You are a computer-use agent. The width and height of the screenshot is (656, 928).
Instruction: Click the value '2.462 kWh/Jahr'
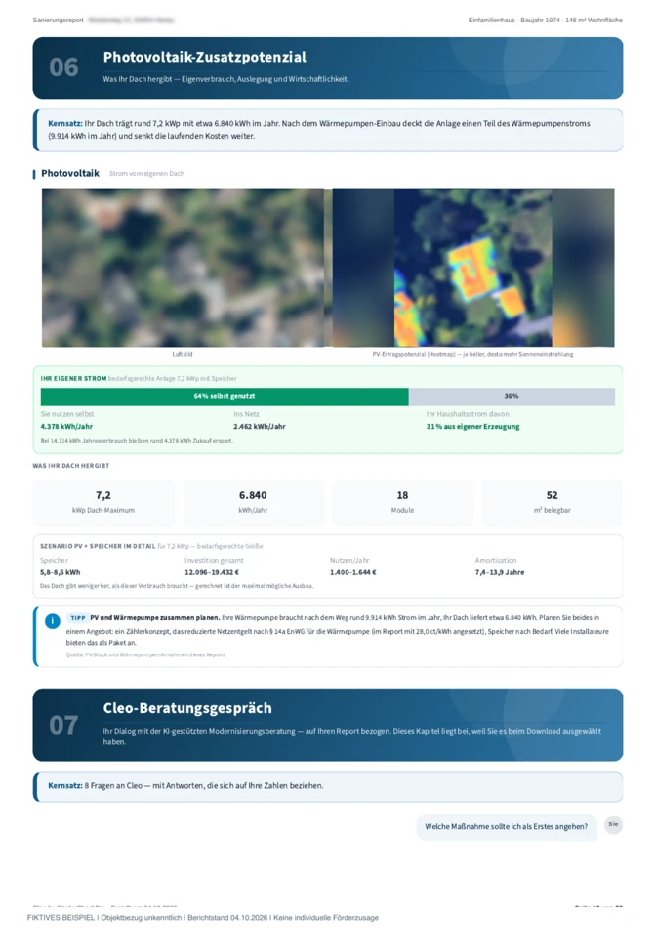point(259,427)
